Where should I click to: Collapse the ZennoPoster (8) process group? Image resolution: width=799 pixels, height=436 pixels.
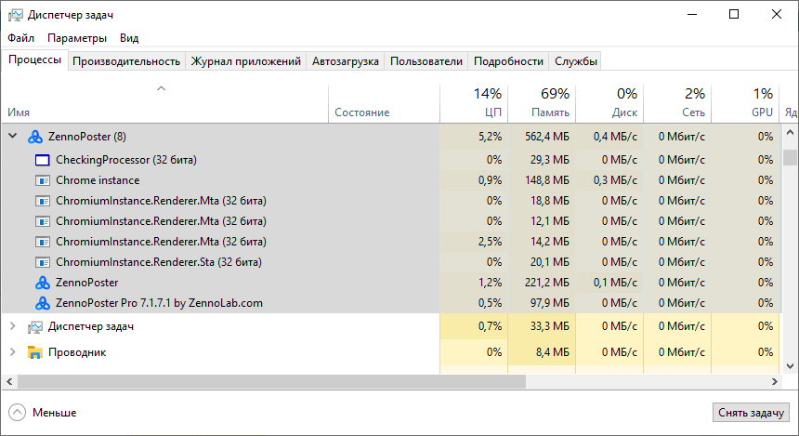pyautogui.click(x=12, y=136)
